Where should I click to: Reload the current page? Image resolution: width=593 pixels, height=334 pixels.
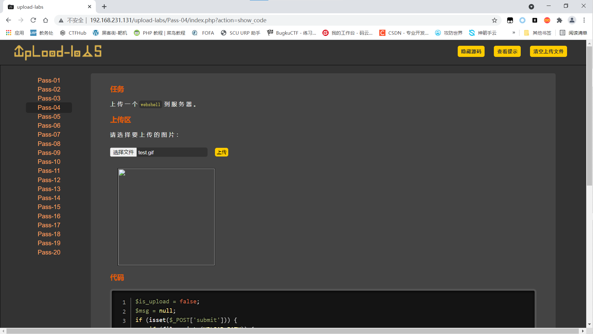click(x=33, y=20)
